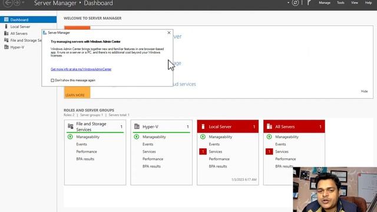Open the Manage menu
The width and height of the screenshot is (377, 212).
[325, 3]
